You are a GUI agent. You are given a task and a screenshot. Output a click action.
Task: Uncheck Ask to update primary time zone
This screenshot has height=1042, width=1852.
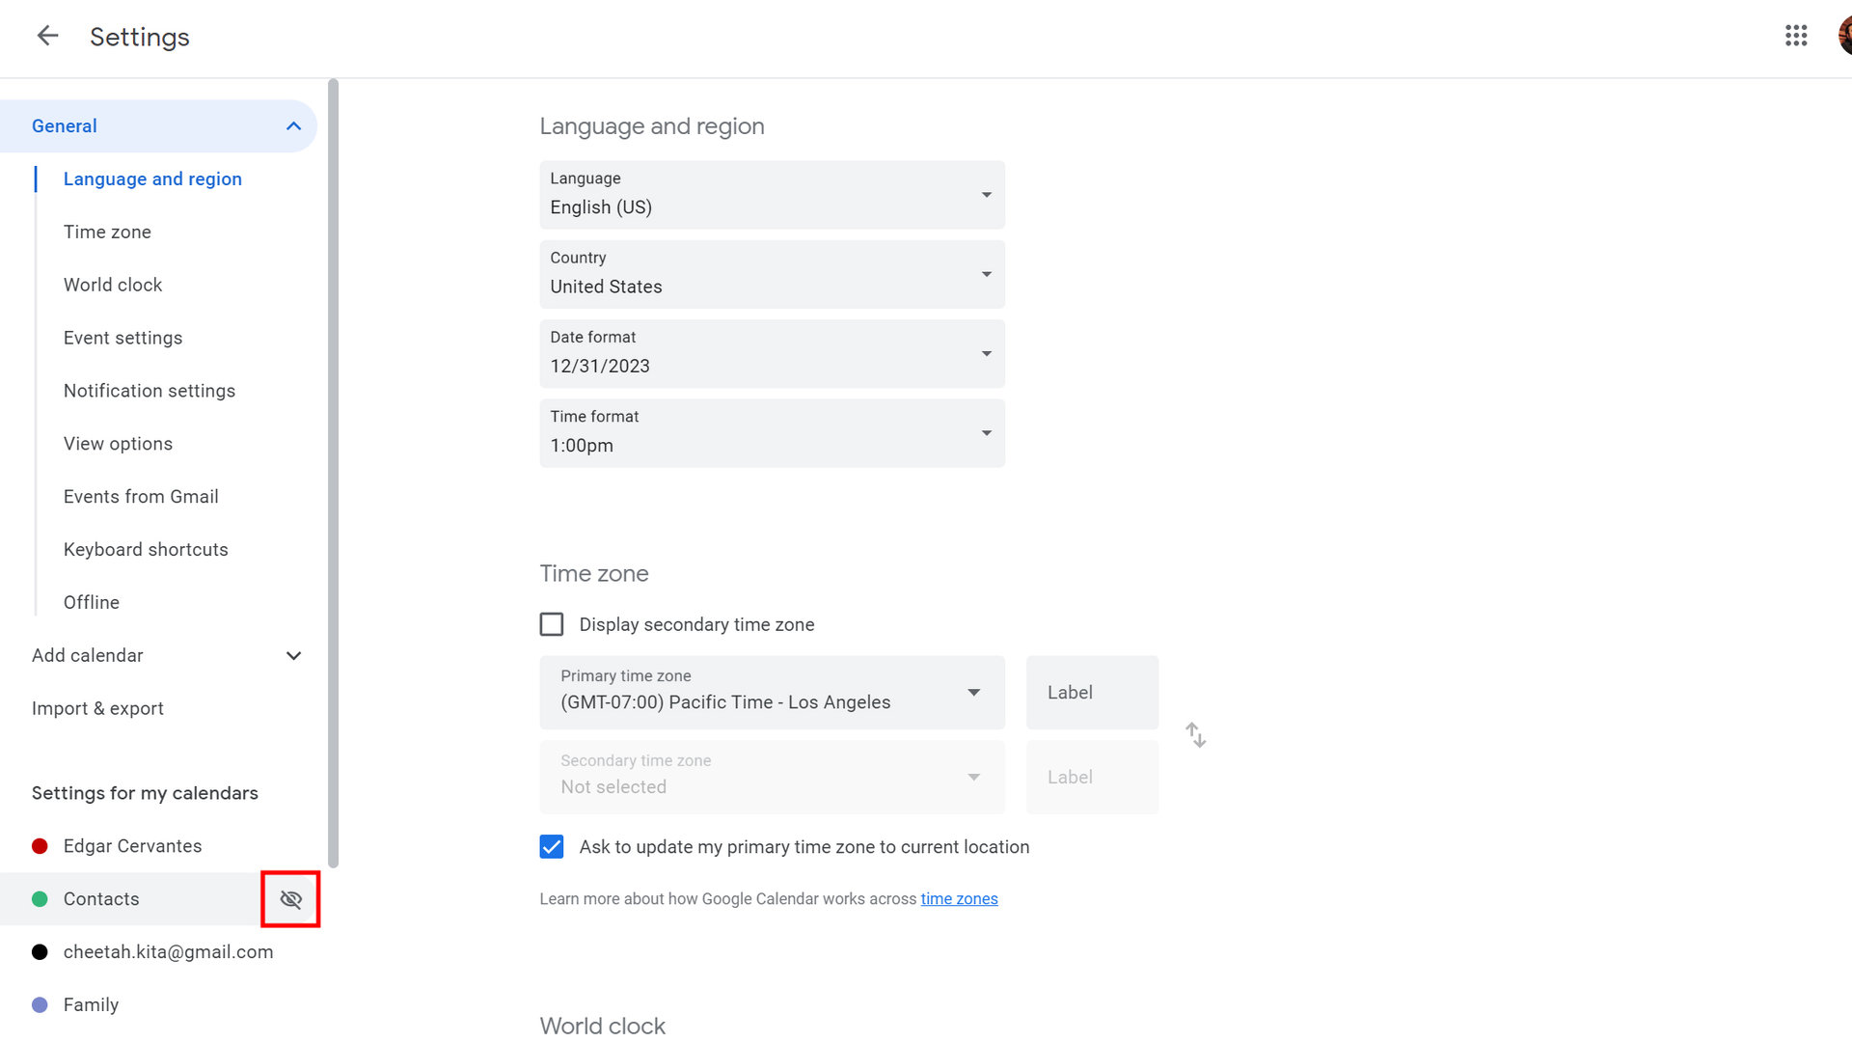552,847
